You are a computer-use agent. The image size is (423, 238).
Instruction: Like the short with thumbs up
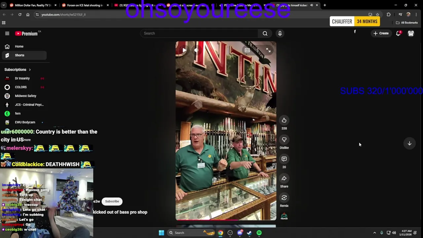click(284, 120)
